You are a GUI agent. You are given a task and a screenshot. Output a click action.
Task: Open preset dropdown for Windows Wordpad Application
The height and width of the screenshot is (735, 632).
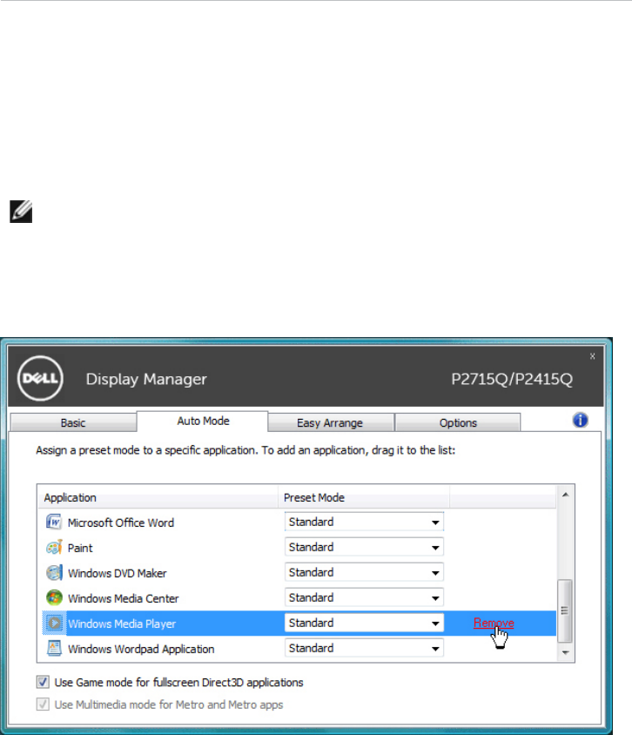click(x=364, y=648)
